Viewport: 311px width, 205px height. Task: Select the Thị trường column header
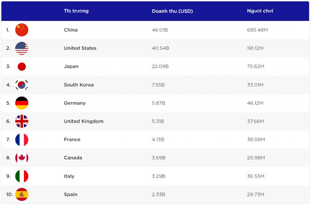click(76, 11)
